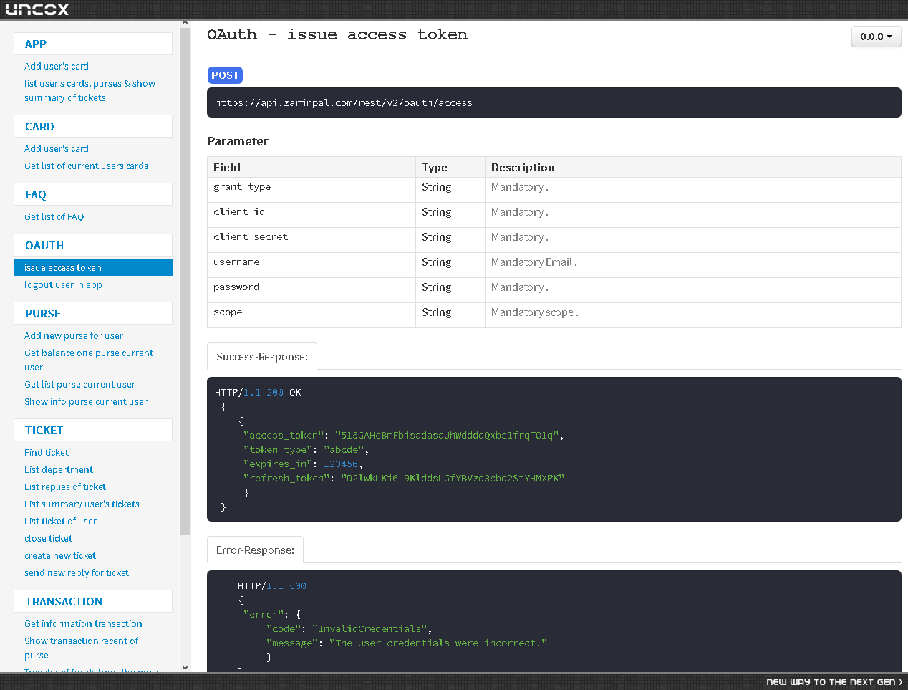This screenshot has height=690, width=908.
Task: Select the PURSE section header
Action: coord(93,313)
